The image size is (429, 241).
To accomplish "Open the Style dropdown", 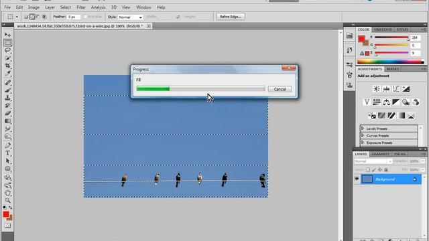I will (131, 17).
